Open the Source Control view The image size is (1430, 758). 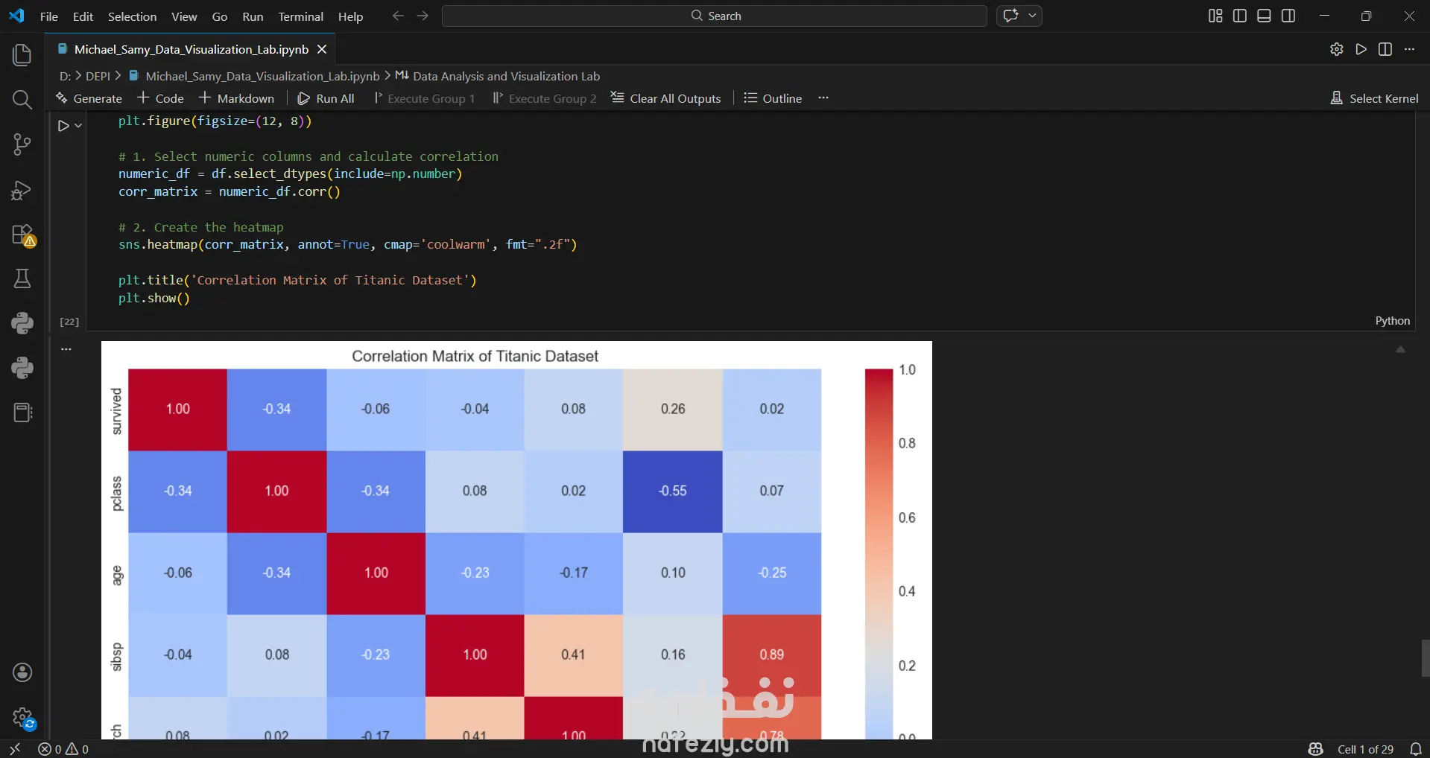coord(22,144)
